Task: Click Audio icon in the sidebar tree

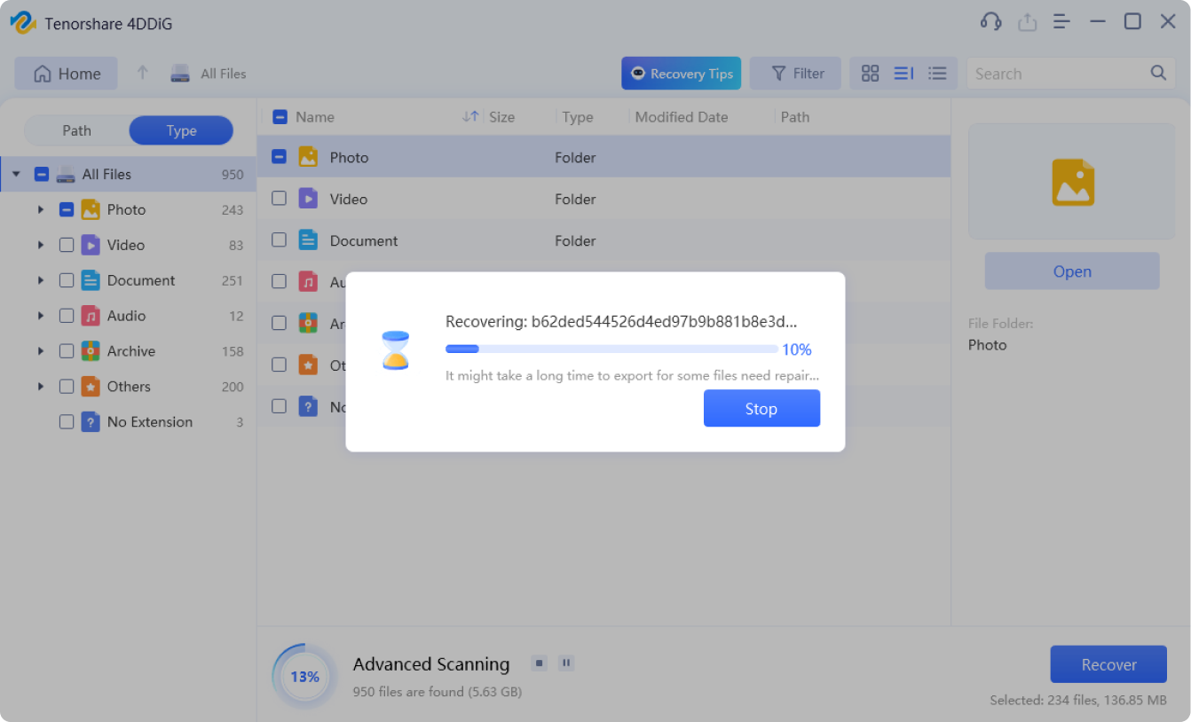Action: [x=91, y=316]
